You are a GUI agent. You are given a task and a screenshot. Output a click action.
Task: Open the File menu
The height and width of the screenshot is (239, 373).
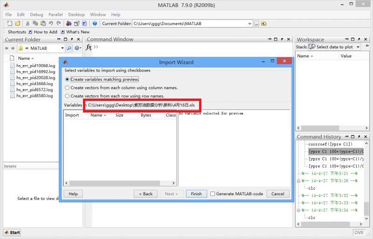tap(8, 14)
